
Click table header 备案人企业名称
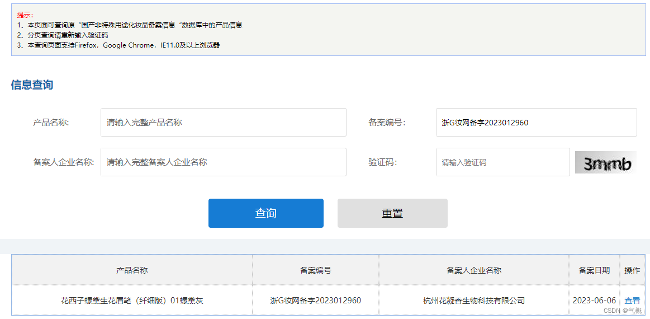pos(474,270)
